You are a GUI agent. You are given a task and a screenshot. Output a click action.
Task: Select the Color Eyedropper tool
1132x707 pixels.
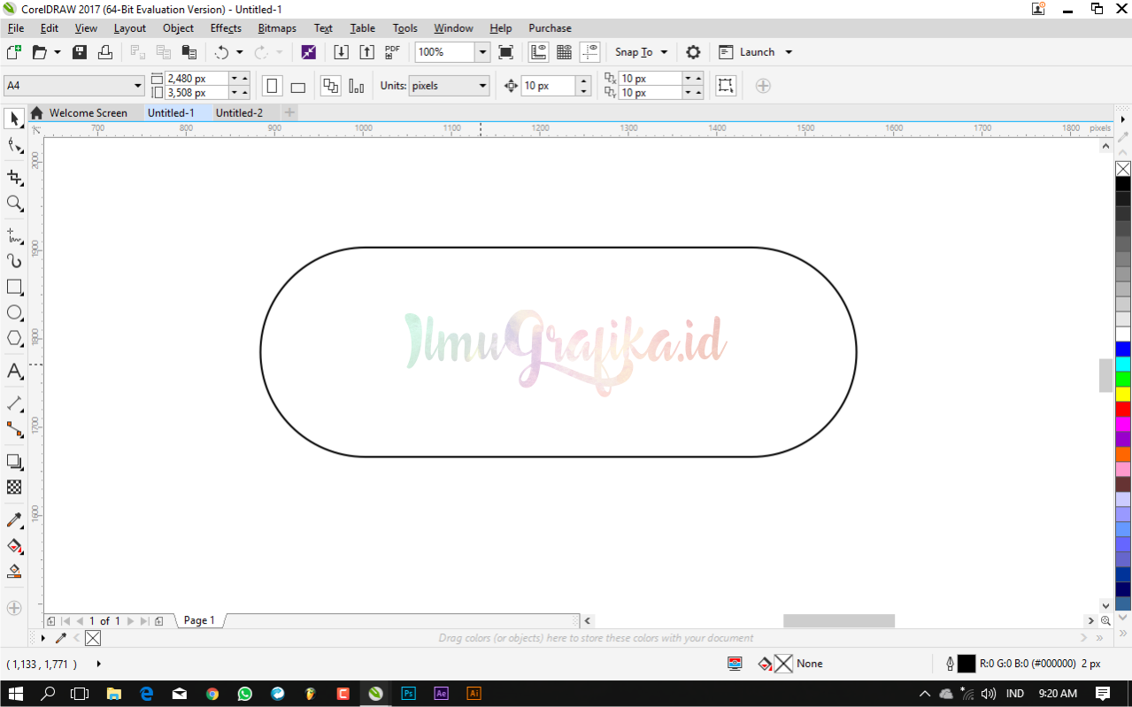[x=14, y=520]
